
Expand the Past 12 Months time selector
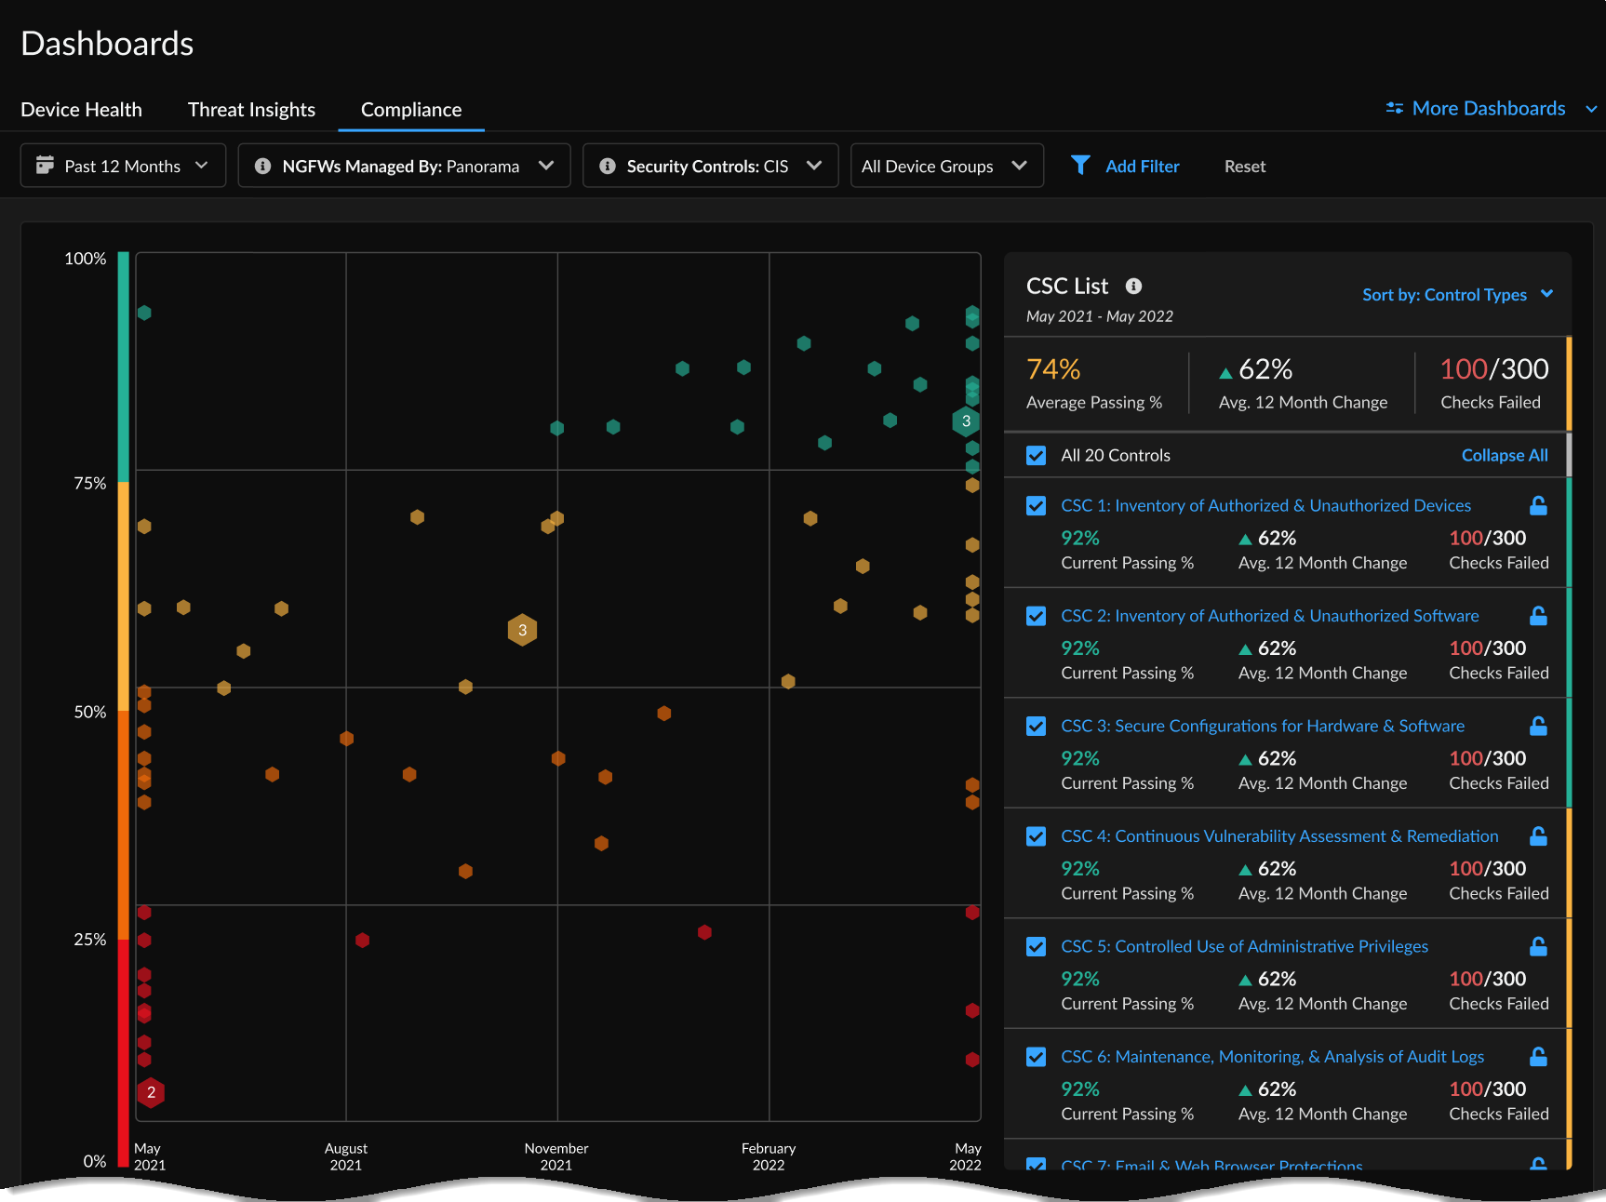[x=122, y=165]
